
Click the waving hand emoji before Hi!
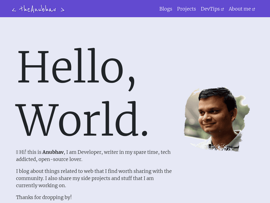[x=17, y=152]
